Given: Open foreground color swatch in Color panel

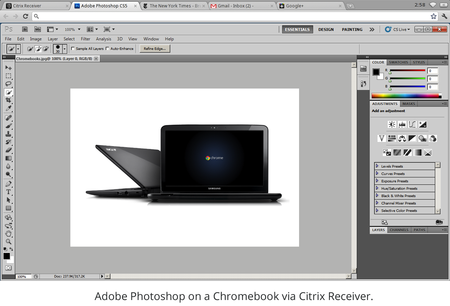Looking at the screenshot, I should click(376, 72).
